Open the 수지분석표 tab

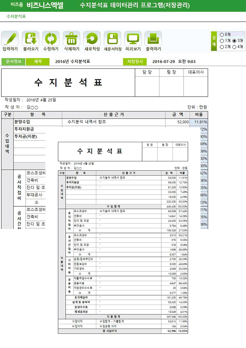pyautogui.click(x=16, y=16)
